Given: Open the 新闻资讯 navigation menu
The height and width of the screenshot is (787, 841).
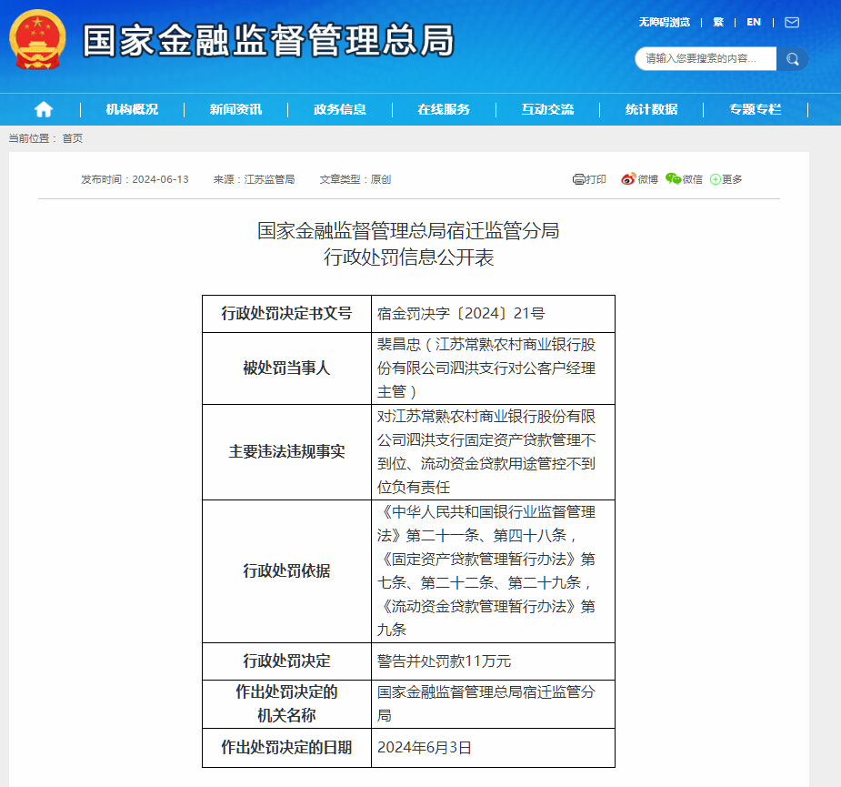Looking at the screenshot, I should coord(235,108).
